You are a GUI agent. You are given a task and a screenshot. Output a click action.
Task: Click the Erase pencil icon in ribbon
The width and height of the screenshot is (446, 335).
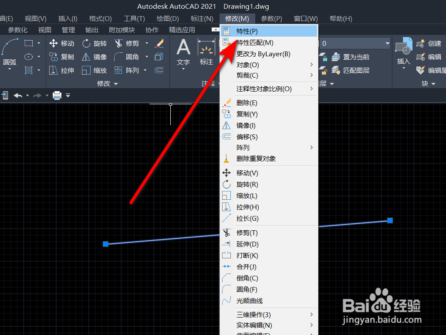tap(159, 43)
